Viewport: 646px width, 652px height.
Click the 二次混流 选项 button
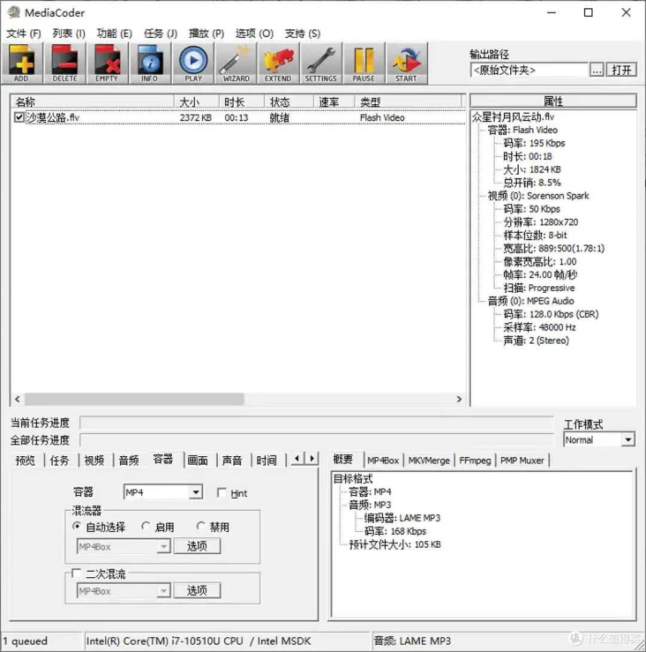(x=197, y=590)
